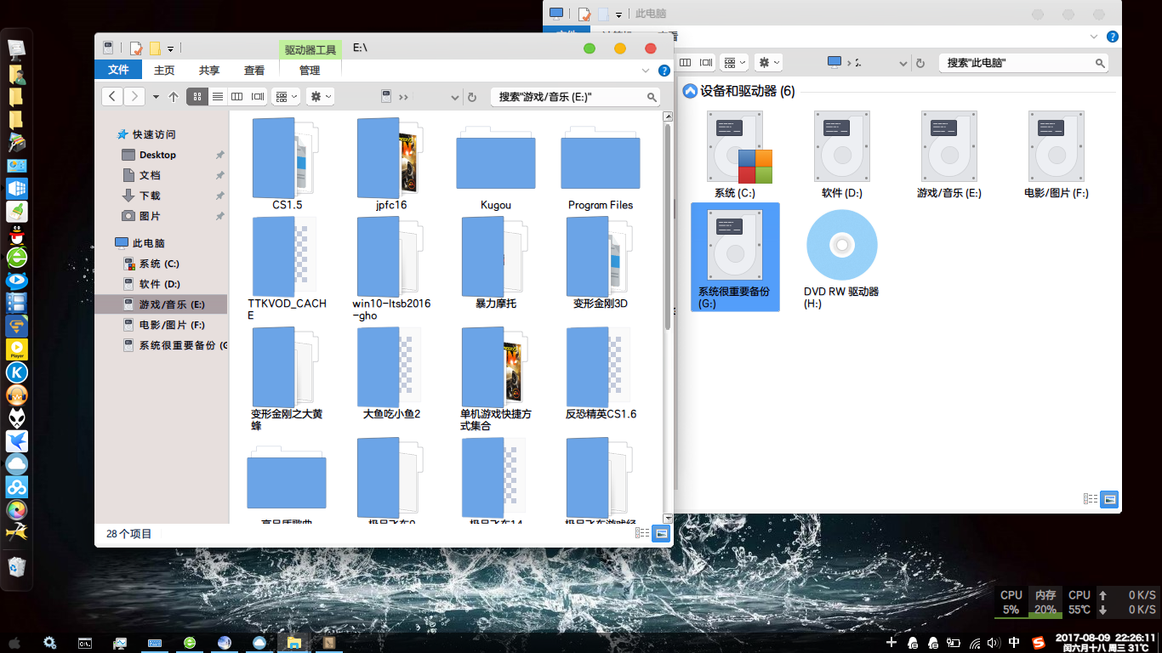Expand the address bar history dropdown in E: window

point(455,97)
